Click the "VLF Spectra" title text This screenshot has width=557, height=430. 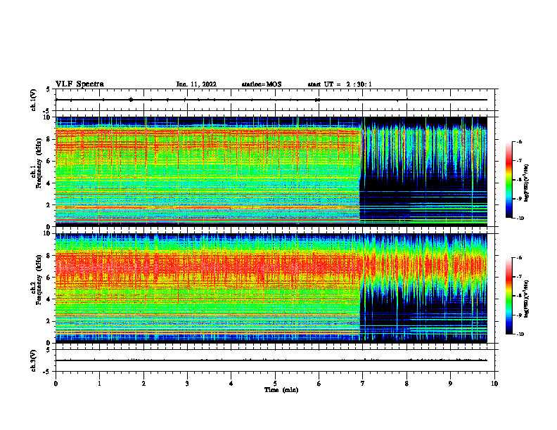pyautogui.click(x=79, y=84)
